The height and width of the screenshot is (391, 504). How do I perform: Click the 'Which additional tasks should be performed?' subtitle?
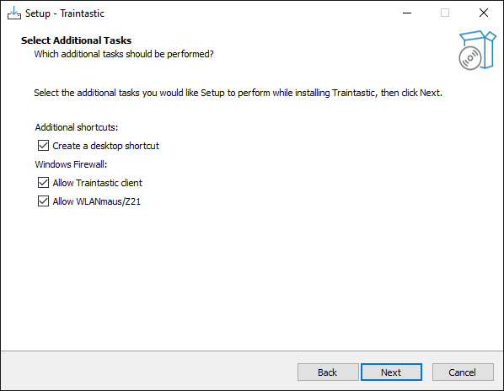[124, 54]
